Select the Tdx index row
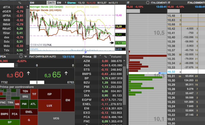The image size is (205, 125). (13, 50)
